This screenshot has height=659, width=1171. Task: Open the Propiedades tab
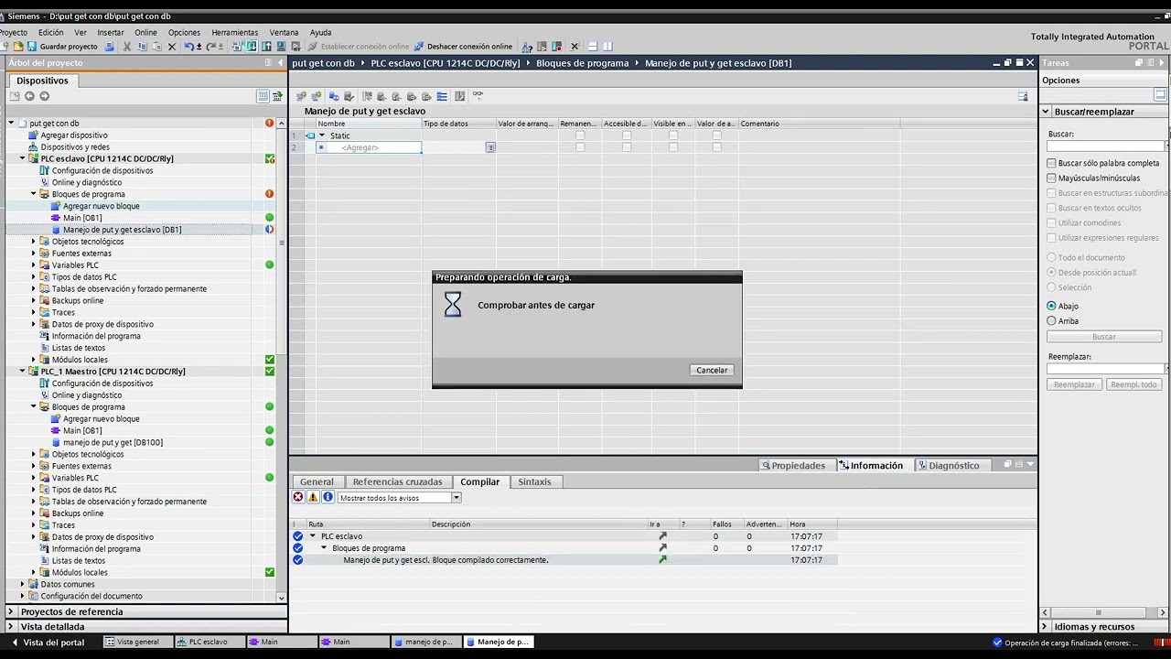(798, 465)
